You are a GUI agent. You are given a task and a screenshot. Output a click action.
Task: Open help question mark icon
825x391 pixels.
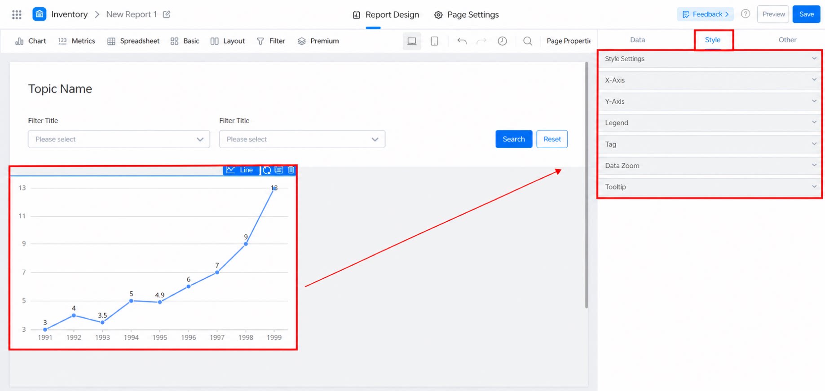(746, 14)
